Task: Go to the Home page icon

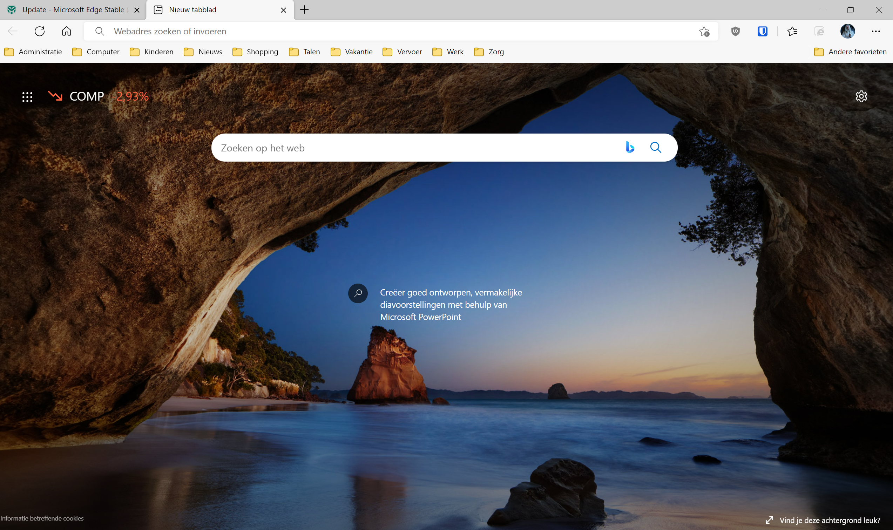Action: [x=66, y=32]
